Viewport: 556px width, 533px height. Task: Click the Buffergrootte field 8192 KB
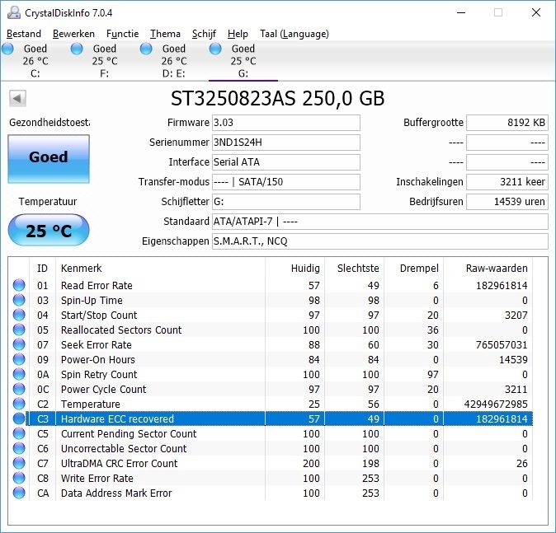point(507,123)
